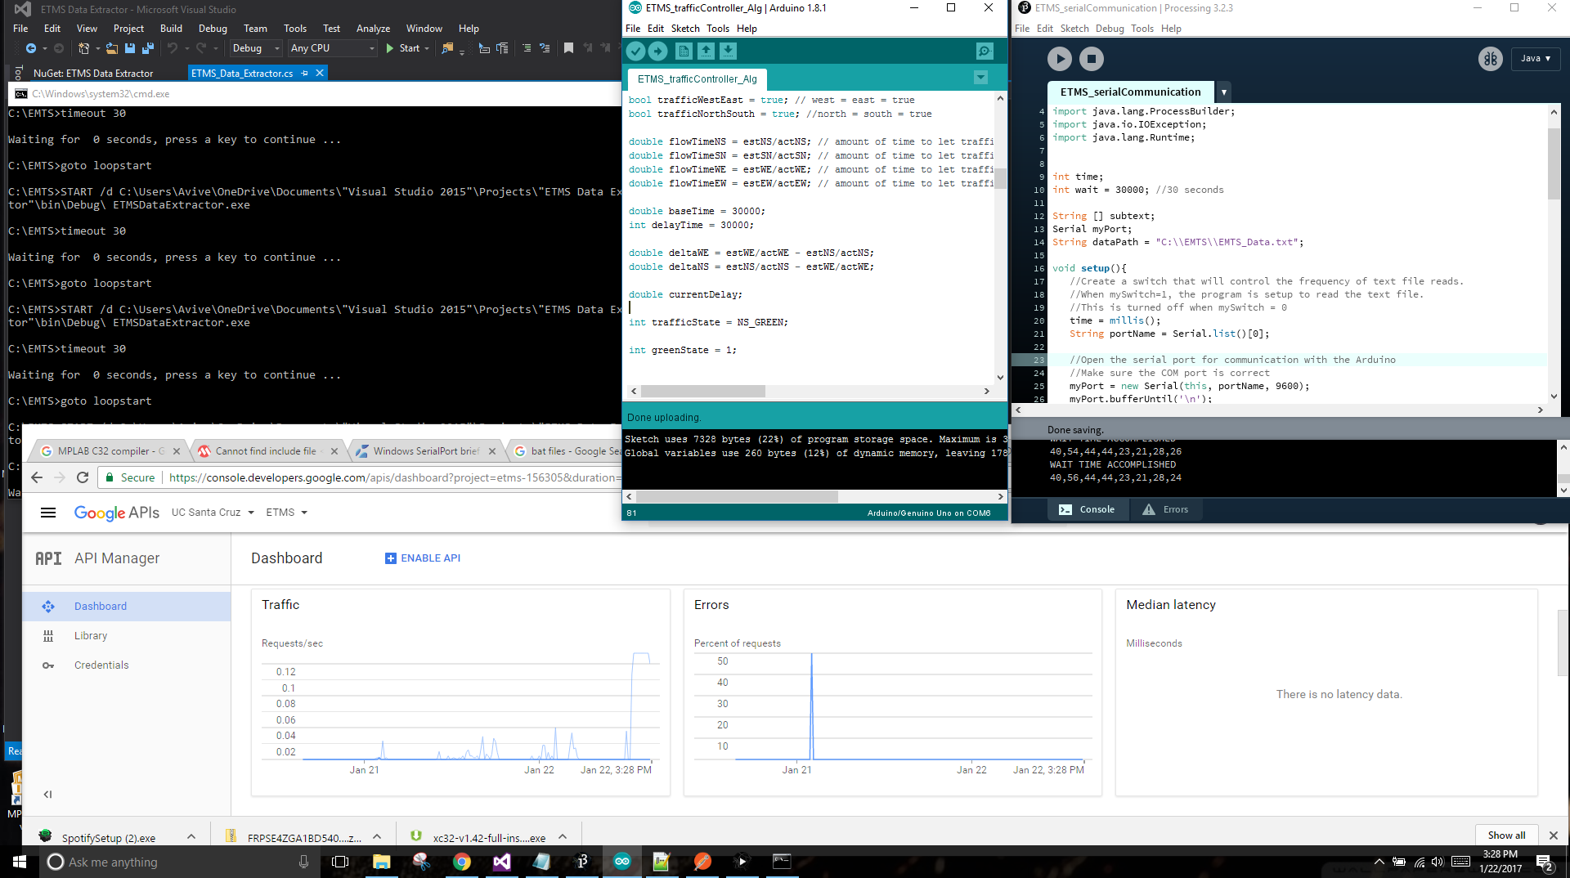Open Visual Studio Analyze menu
Screen dimensions: 1570x878
(373, 29)
